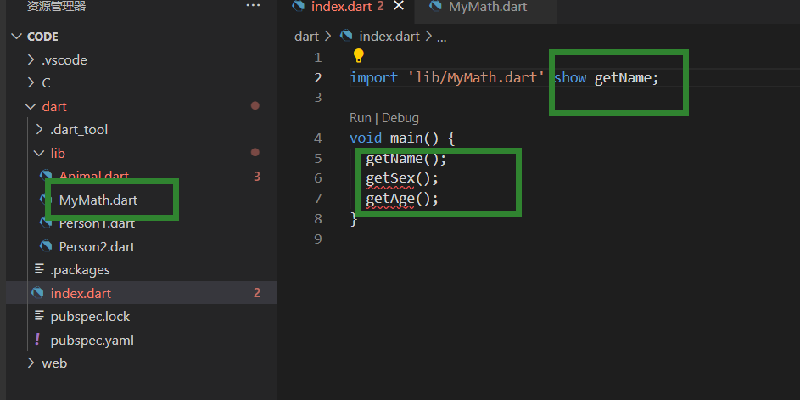The image size is (800, 400).
Task: Click the 'show' keyword in line 2
Action: click(x=570, y=78)
